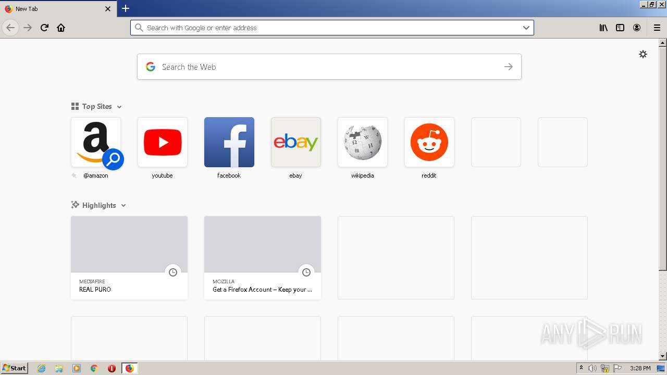Click the scrollbar up arrow
The image size is (667, 375).
[x=662, y=43]
